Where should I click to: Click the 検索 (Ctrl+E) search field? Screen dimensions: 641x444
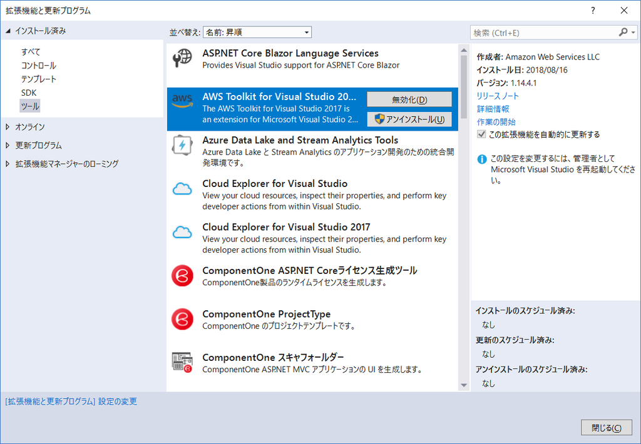544,33
